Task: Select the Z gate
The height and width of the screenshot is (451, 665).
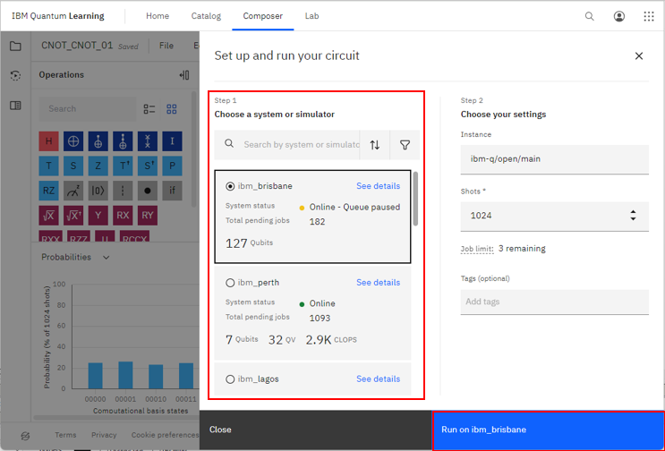Action: 98,166
